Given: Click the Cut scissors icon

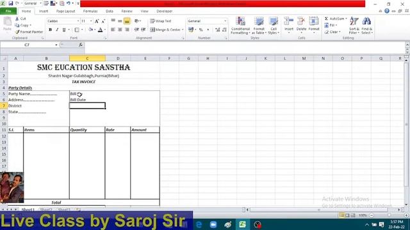Looking at the screenshot, I should click(x=17, y=19).
